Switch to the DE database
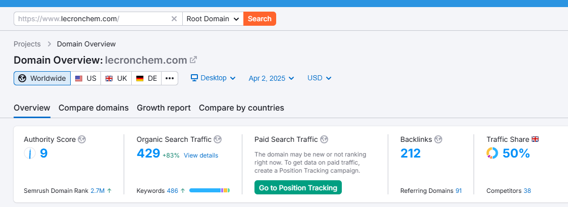The image size is (568, 207). [147, 78]
